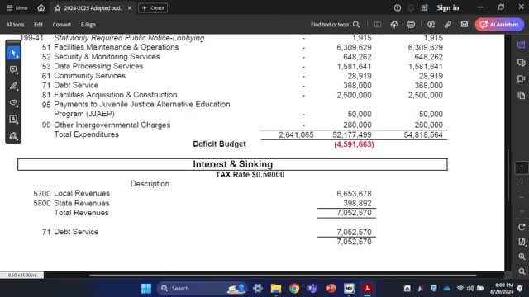The height and width of the screenshot is (297, 529).
Task: Copy link to file icon
Action: pos(448,25)
